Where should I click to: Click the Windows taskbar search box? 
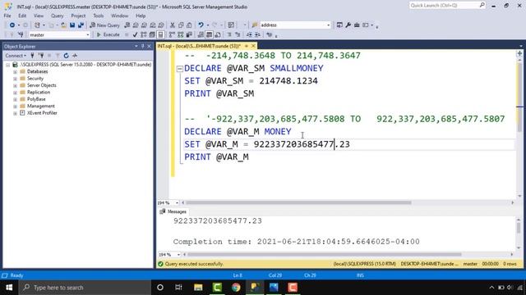point(85,288)
